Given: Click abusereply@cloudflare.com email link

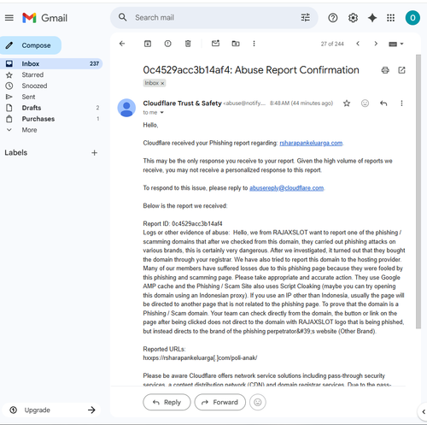Looking at the screenshot, I should pyautogui.click(x=286, y=188).
